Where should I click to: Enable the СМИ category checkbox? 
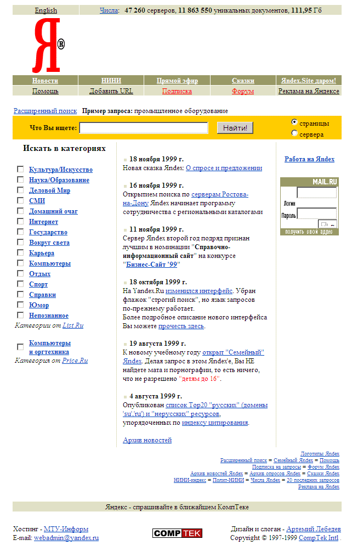coord(20,200)
